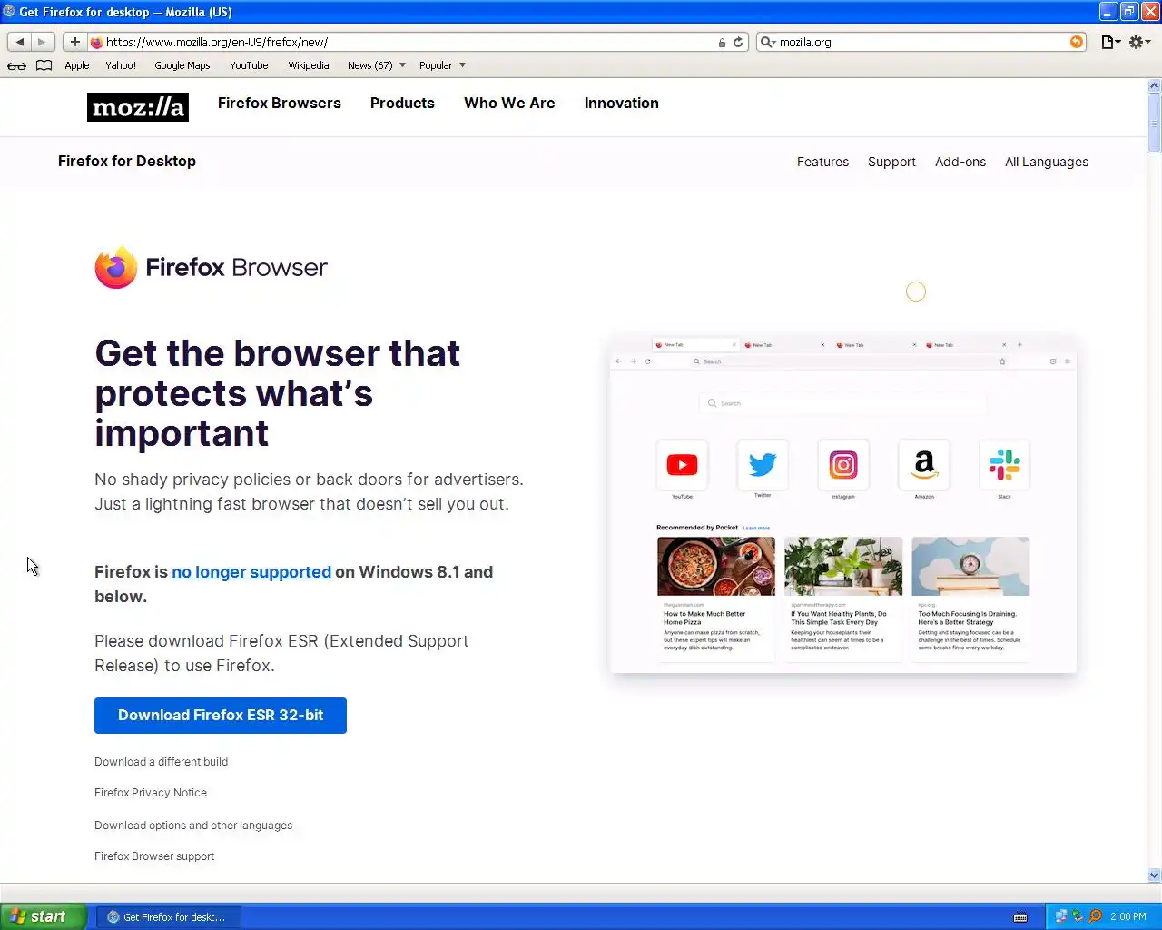Click the Add Bookmark plus button

tap(75, 42)
